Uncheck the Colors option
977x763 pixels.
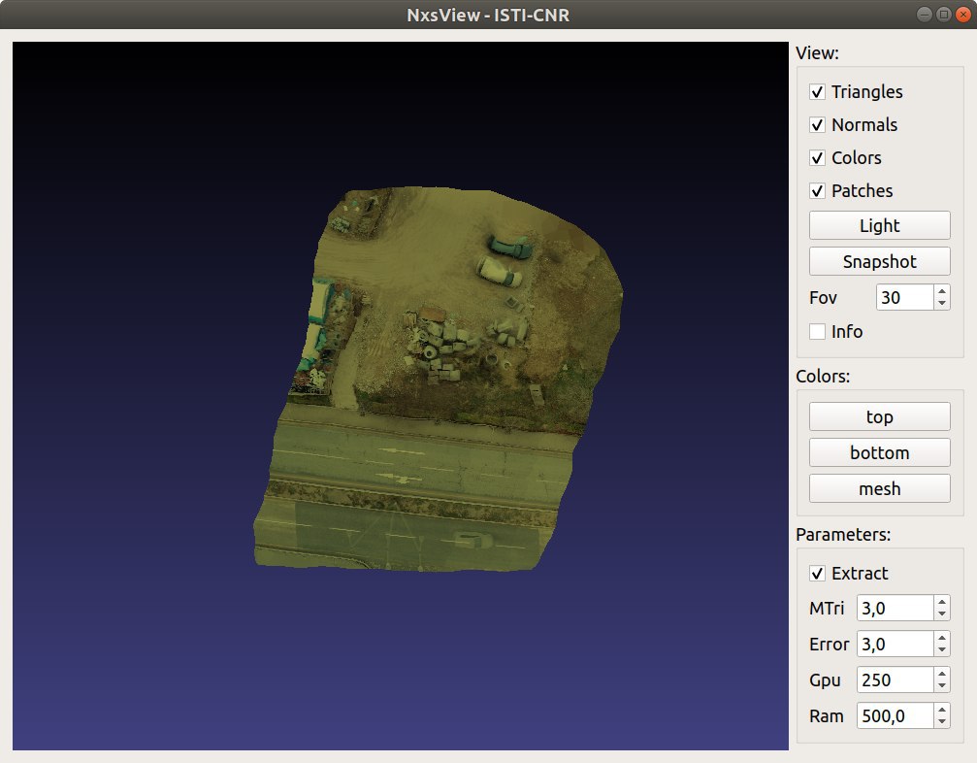(x=818, y=157)
